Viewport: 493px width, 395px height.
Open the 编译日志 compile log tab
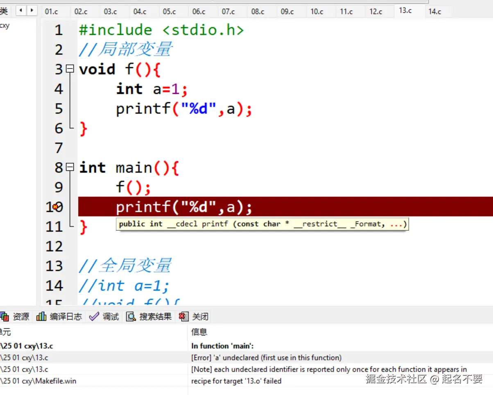tap(59, 317)
